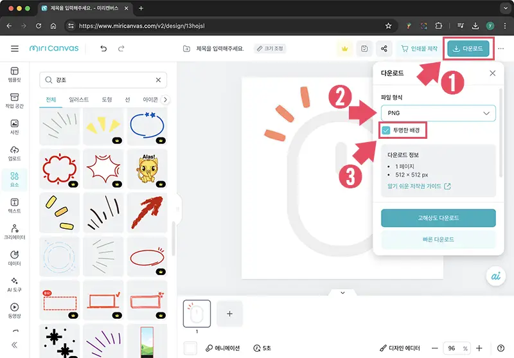This screenshot has height=358, width=514.
Task: Open the 사진 (photos) sidebar panel
Action: point(14,127)
